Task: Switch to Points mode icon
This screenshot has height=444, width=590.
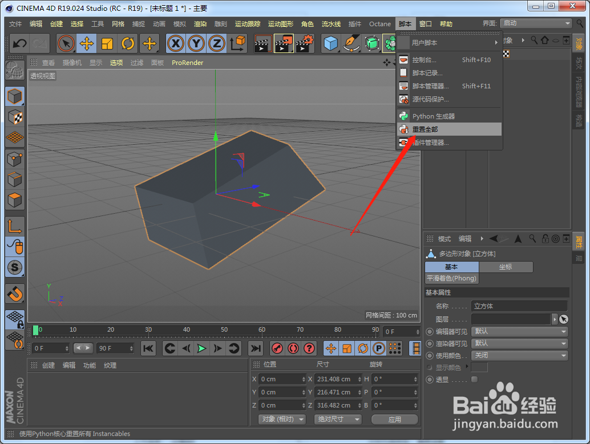Action: [15, 159]
